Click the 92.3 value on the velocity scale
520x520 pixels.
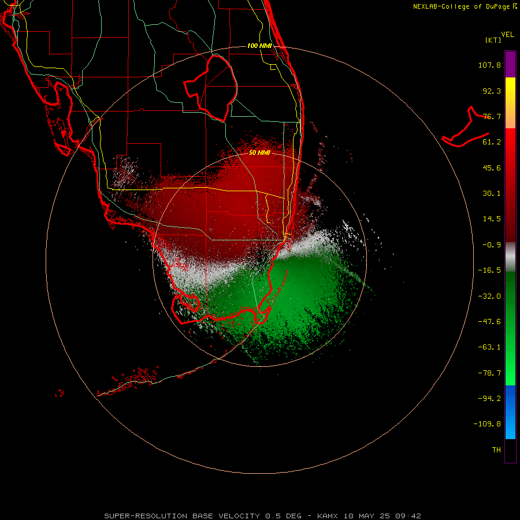[x=492, y=91]
